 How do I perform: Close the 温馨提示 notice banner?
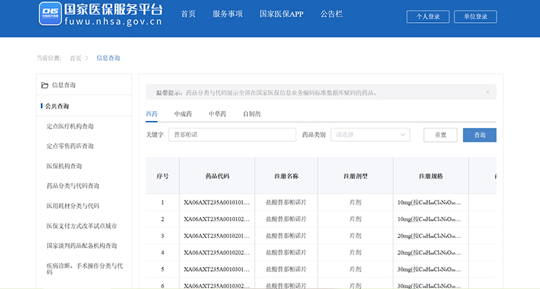point(487,92)
